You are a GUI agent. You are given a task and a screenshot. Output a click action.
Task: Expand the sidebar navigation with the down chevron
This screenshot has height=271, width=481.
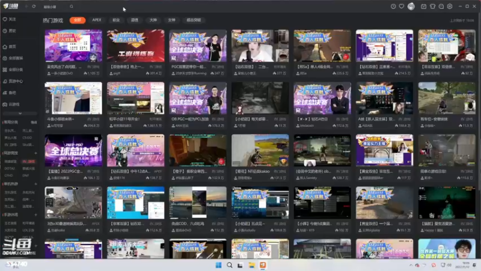(20, 113)
